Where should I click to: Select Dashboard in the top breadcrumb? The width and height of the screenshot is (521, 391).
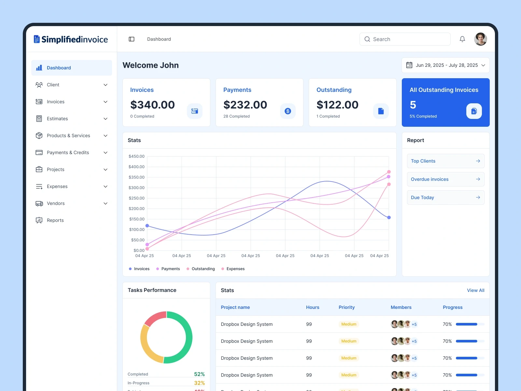coord(159,39)
